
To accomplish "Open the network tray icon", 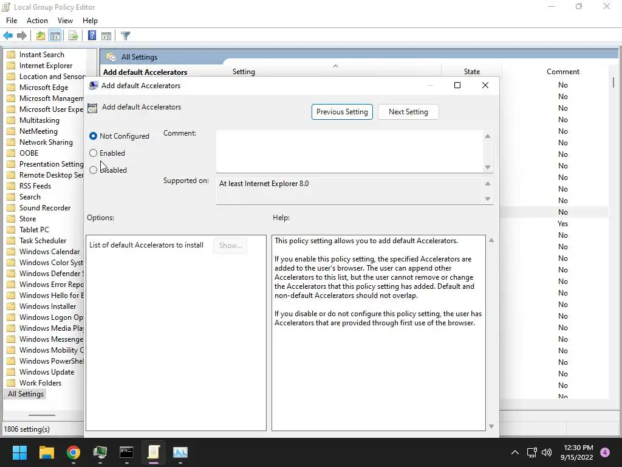I will coord(531,452).
